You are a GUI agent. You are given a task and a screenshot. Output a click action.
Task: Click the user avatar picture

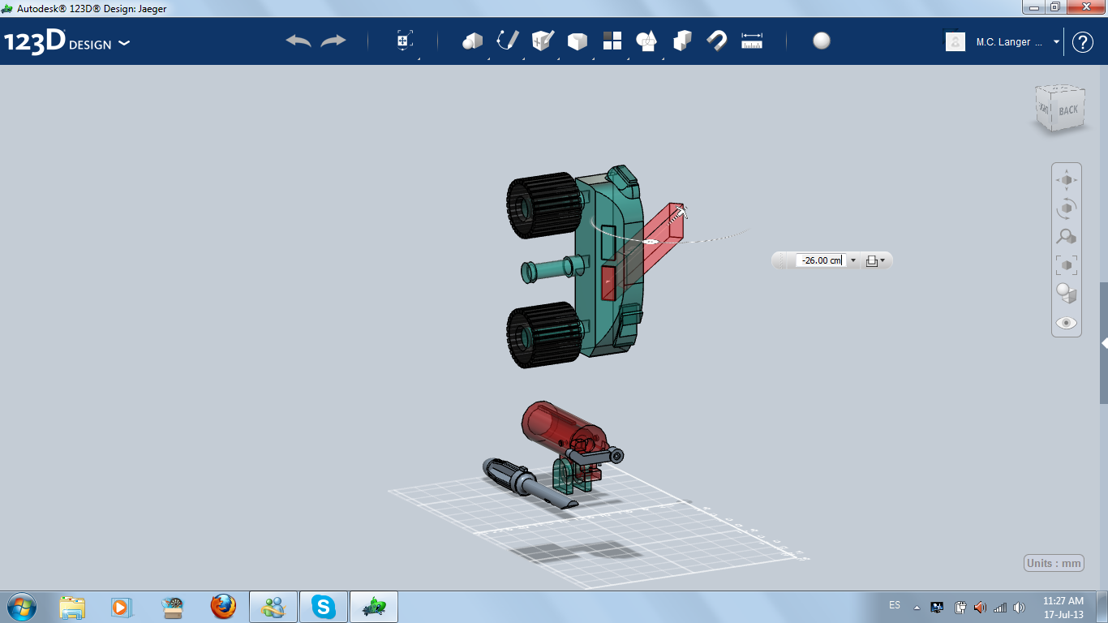point(956,41)
